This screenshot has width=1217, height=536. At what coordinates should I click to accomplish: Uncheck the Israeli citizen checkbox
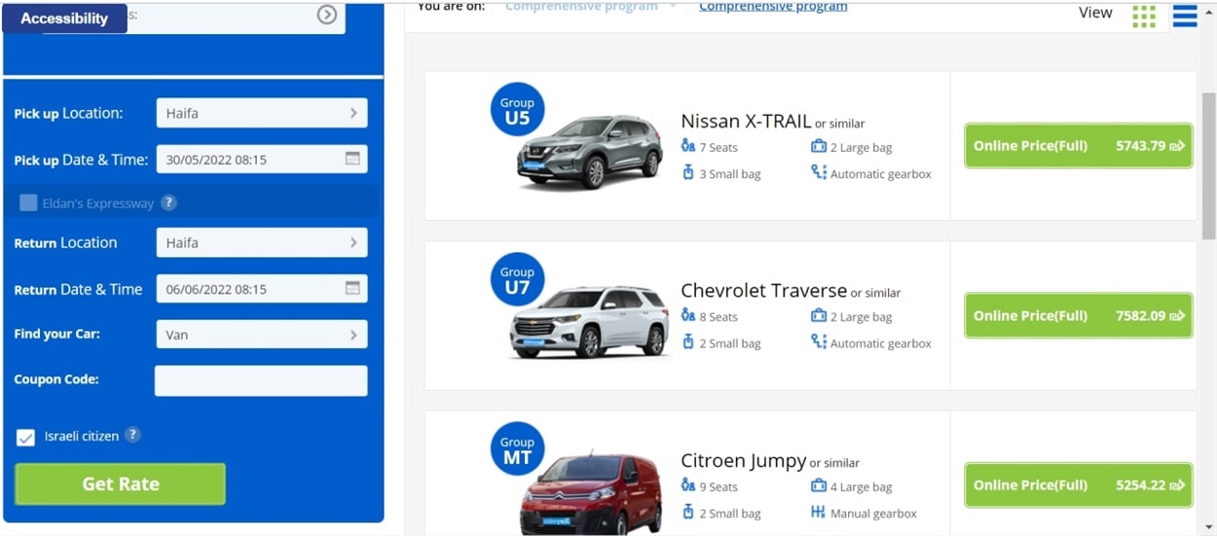pos(25,437)
